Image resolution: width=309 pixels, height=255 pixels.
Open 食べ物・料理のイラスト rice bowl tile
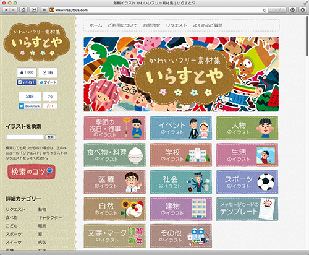click(114, 155)
